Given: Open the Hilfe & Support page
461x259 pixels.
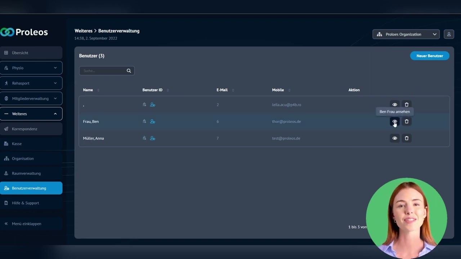Looking at the screenshot, I should [x=31, y=203].
